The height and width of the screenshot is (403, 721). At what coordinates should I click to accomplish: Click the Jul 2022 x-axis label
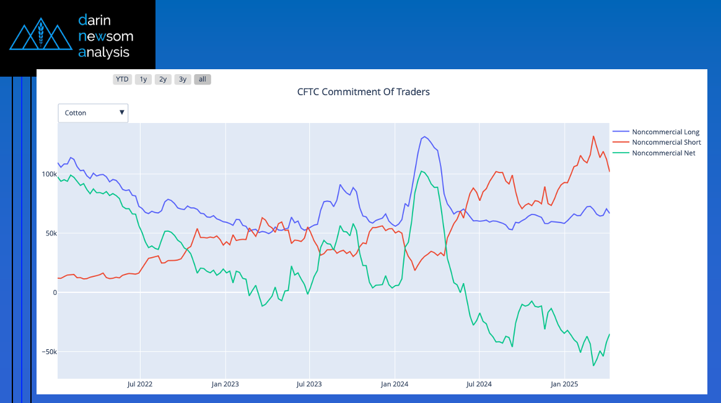coord(140,384)
